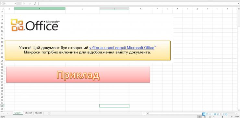Screen dimensions: 240x118
Task: Adjust the zoom slider handle
Action: click(x=222, y=117)
